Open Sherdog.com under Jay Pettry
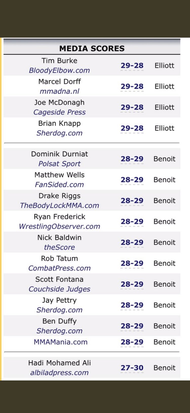This screenshot has width=190, height=413. point(60,310)
